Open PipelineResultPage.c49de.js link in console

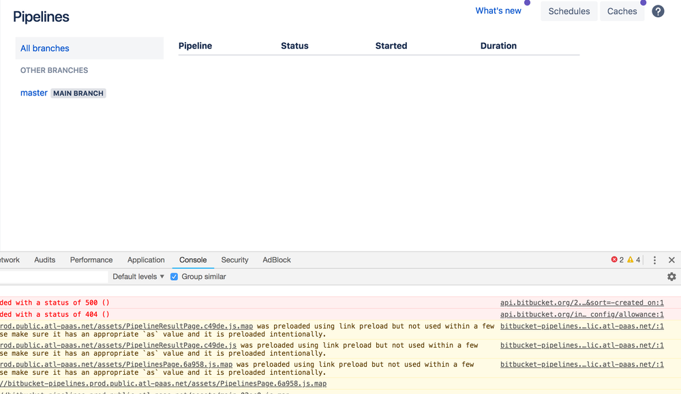[118, 346]
